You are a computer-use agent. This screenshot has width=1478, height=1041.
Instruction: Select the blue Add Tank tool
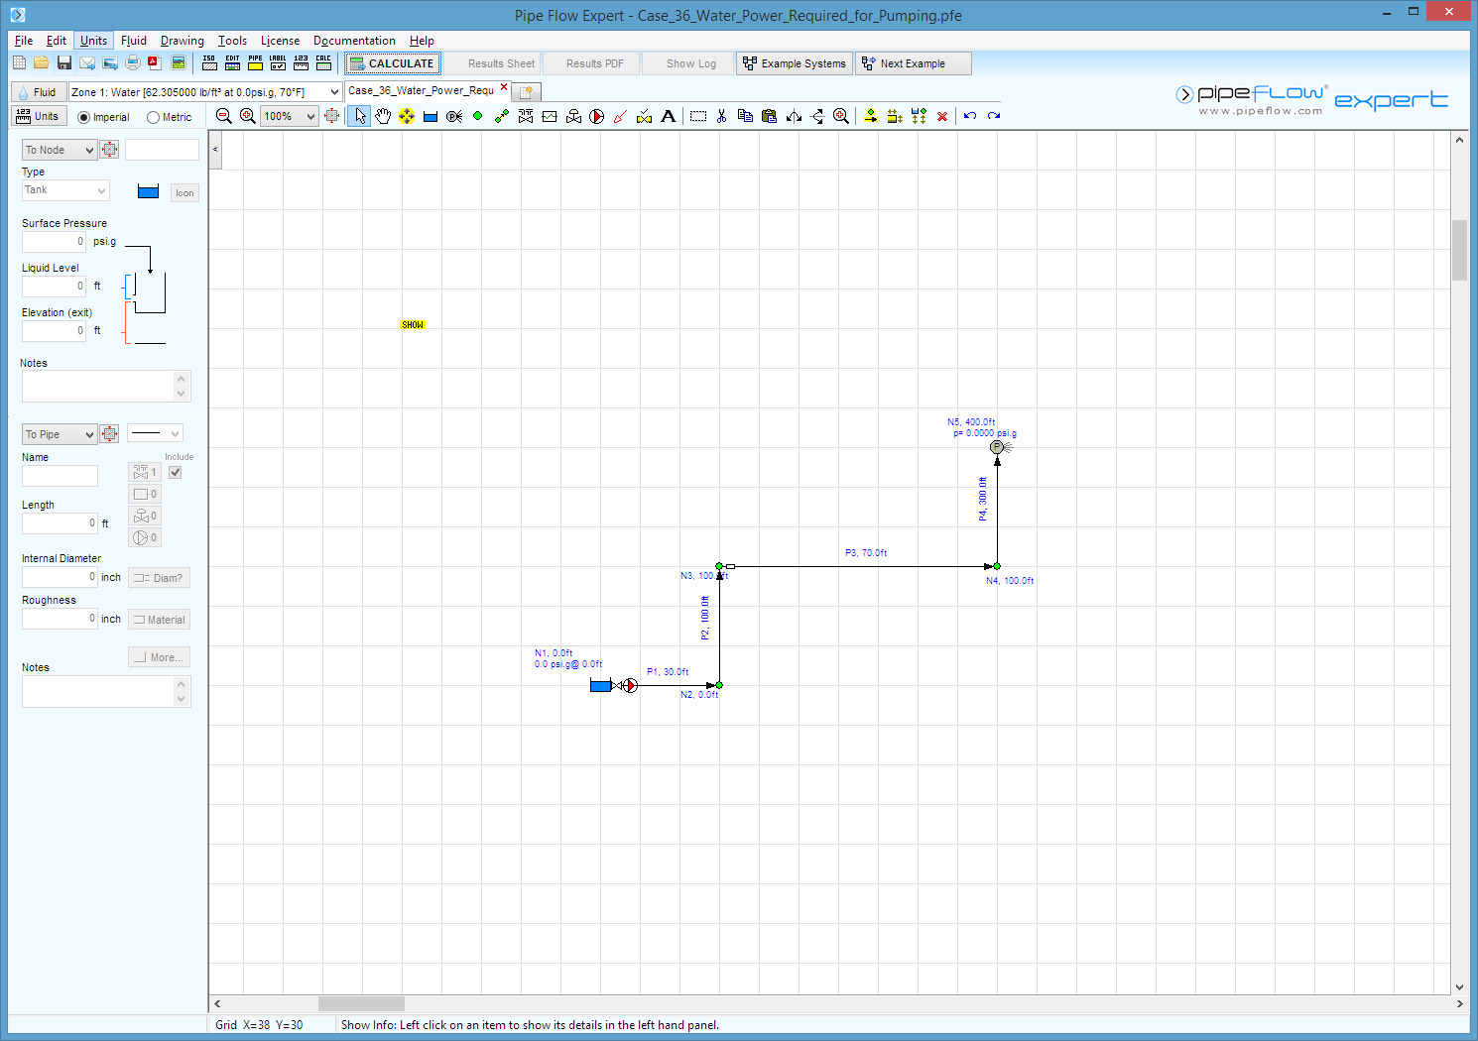tap(431, 116)
